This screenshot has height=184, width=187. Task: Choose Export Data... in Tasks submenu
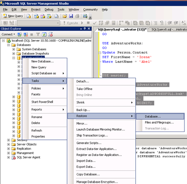(102, 167)
